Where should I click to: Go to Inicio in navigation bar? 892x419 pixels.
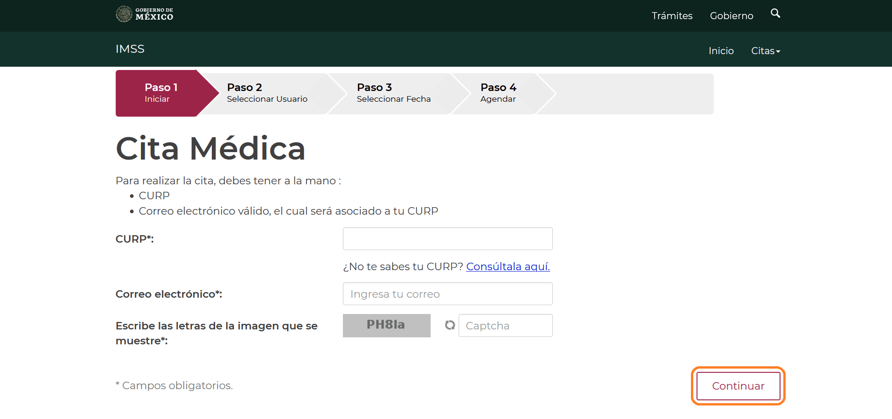[x=721, y=51]
